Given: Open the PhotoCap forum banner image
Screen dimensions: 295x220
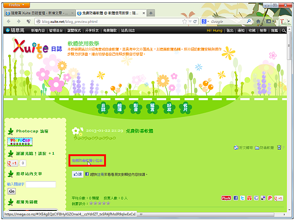Looking at the screenshot, I should coord(20,142).
